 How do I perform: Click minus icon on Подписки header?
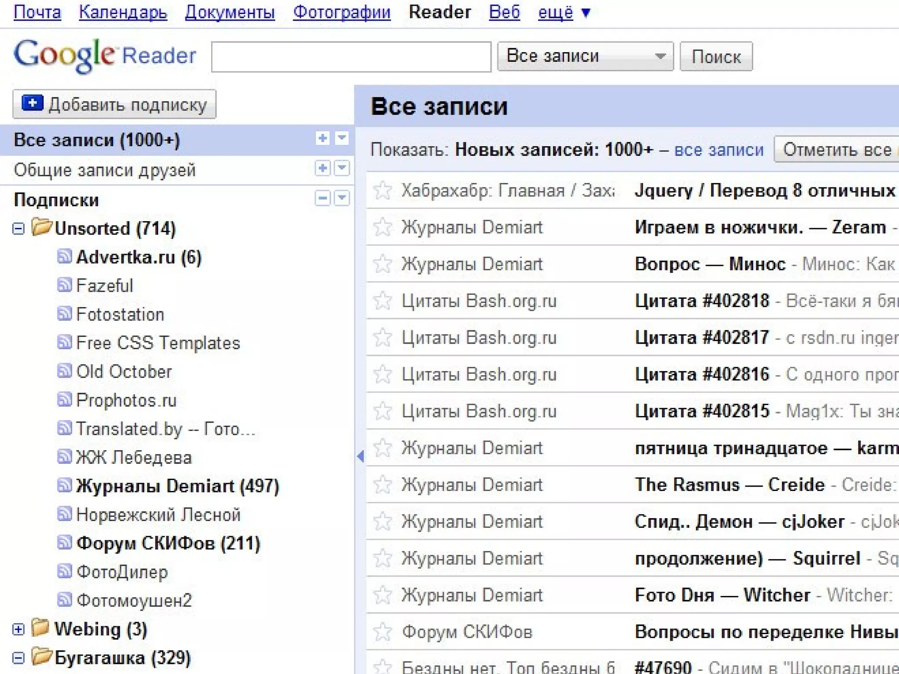[323, 198]
